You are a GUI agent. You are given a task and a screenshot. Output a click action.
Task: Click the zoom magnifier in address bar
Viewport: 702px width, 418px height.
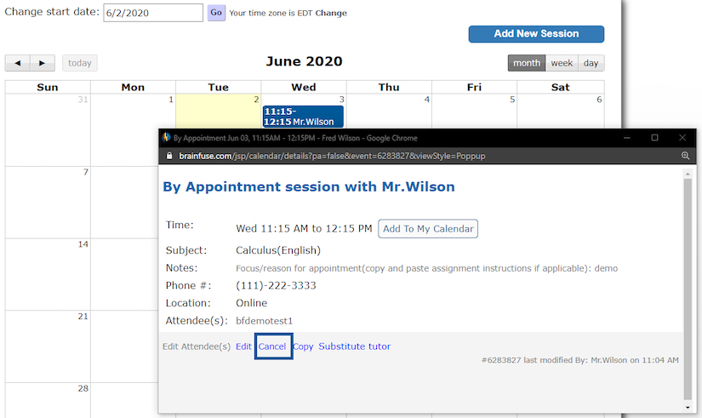(685, 156)
